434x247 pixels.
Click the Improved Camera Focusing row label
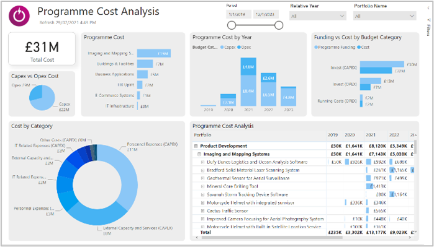tap(265, 219)
